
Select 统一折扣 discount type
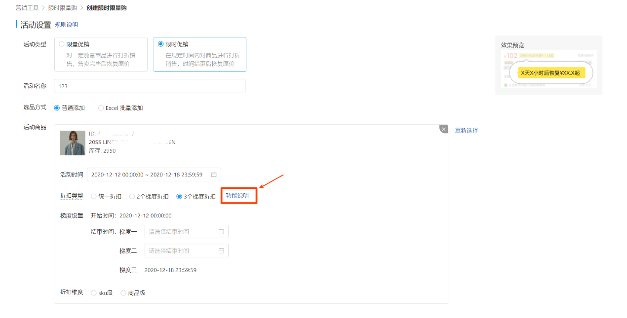[x=94, y=196]
